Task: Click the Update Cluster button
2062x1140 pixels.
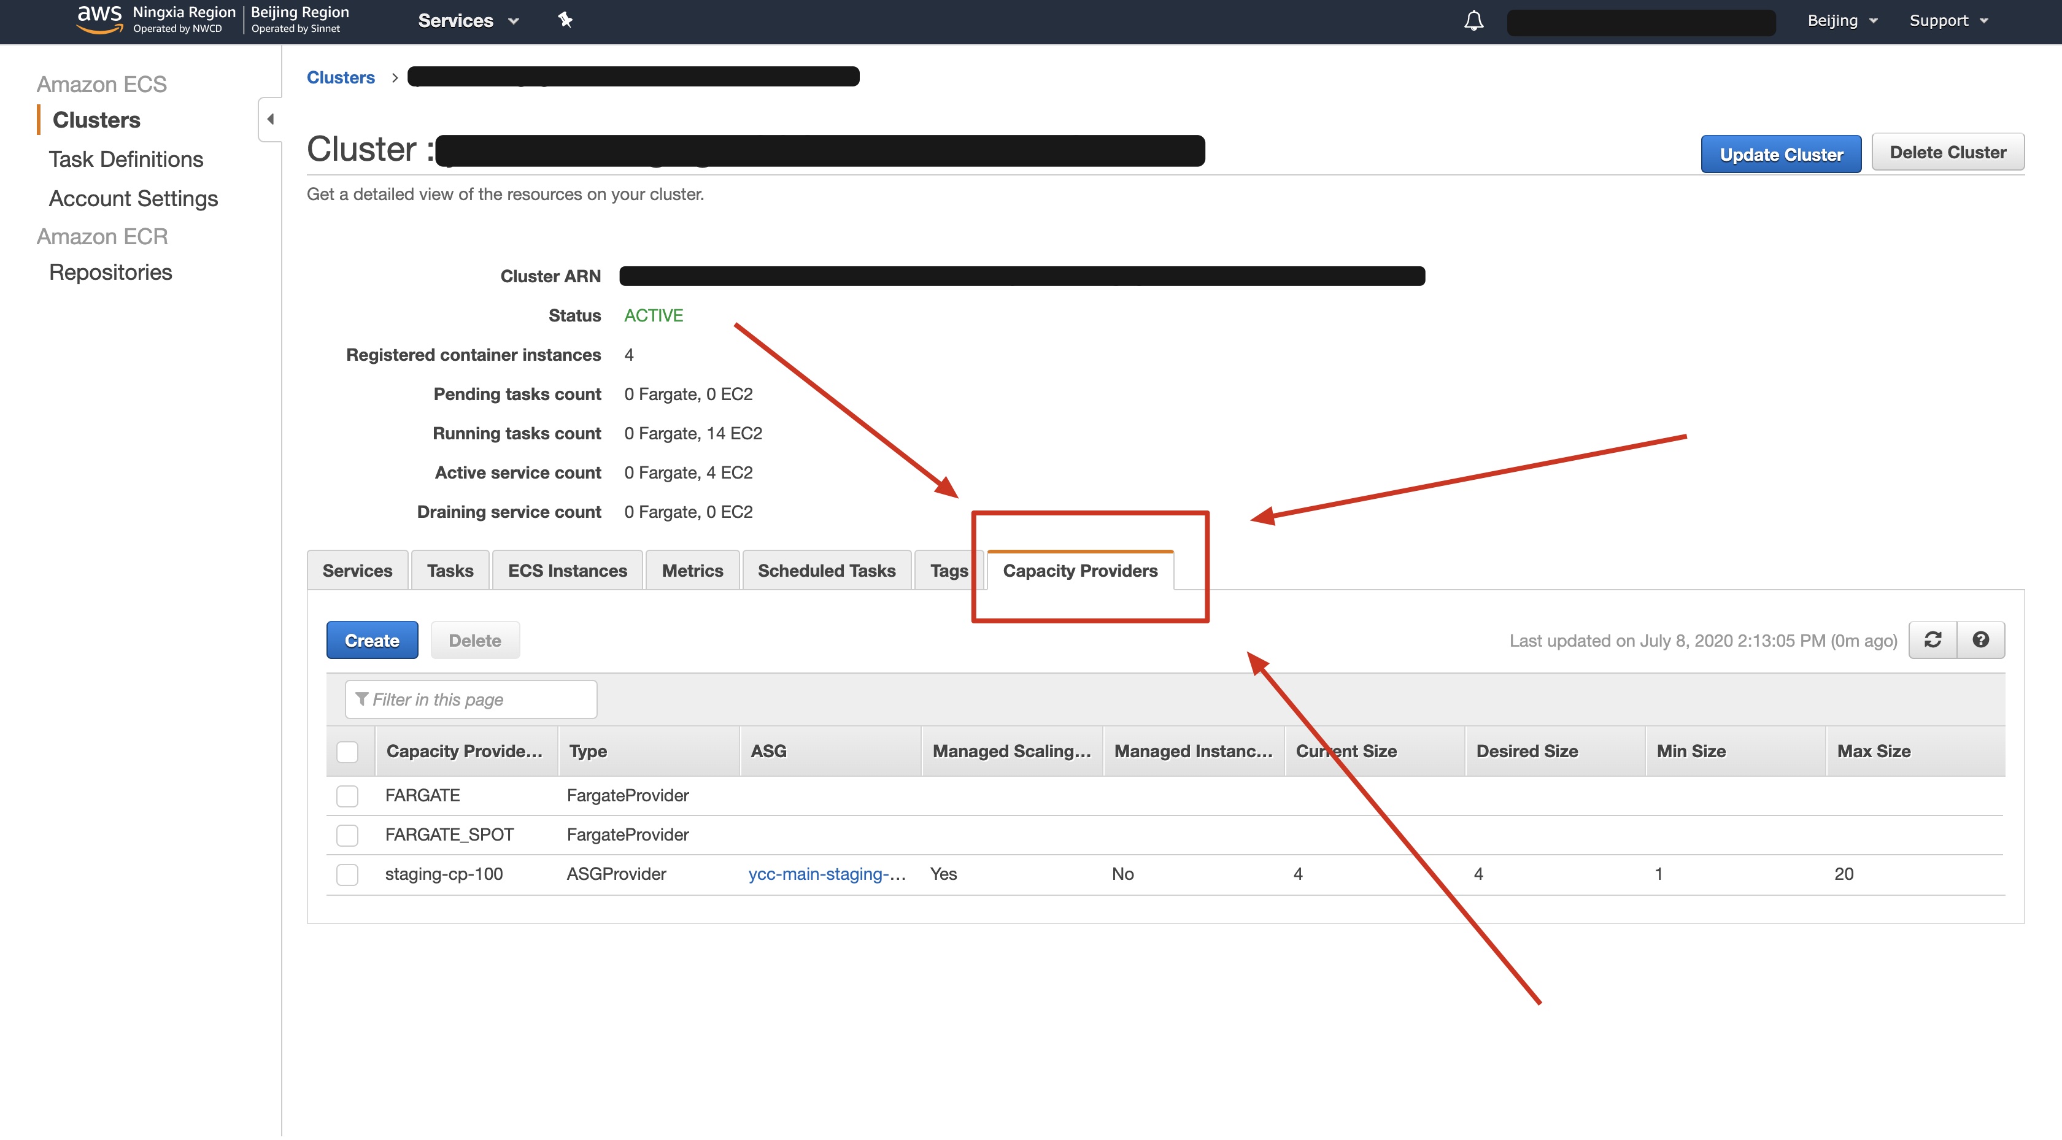Action: [1781, 154]
